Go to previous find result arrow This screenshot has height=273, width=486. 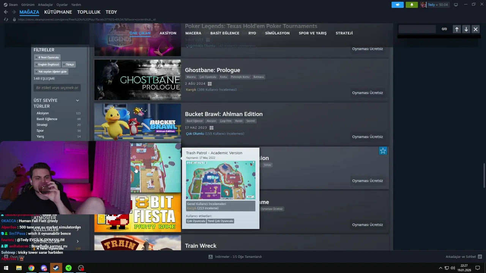pos(457,29)
